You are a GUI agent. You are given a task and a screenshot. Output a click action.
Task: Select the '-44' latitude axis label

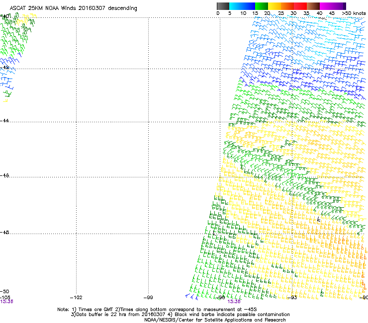pyautogui.click(x=4, y=121)
